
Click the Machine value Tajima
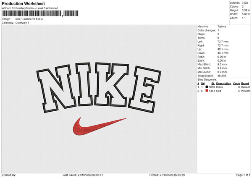tap(222, 26)
